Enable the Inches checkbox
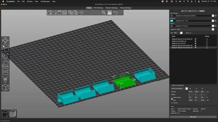Image resolution: width=218 pixels, height=122 pixels. tap(172, 103)
